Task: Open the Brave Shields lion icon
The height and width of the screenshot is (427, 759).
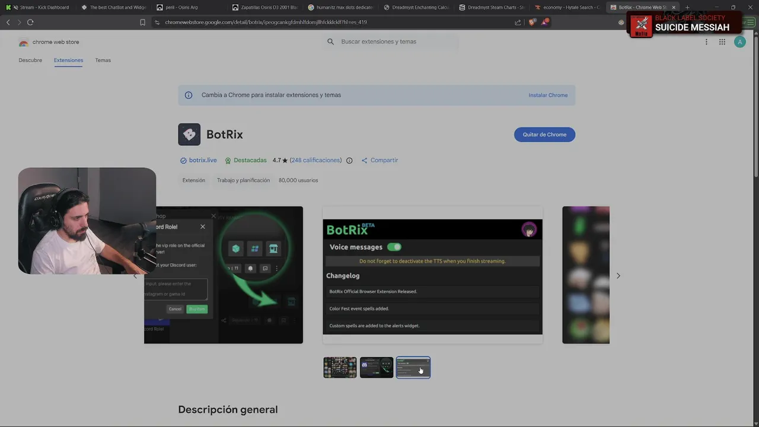Action: [x=532, y=22]
